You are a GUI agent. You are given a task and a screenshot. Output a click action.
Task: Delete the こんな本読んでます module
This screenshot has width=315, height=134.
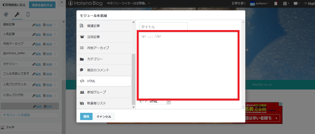click(47, 74)
